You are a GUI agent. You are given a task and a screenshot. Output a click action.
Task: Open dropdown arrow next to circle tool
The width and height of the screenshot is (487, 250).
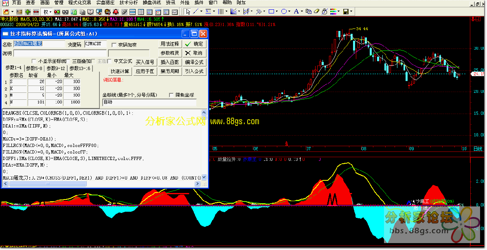click(289, 12)
